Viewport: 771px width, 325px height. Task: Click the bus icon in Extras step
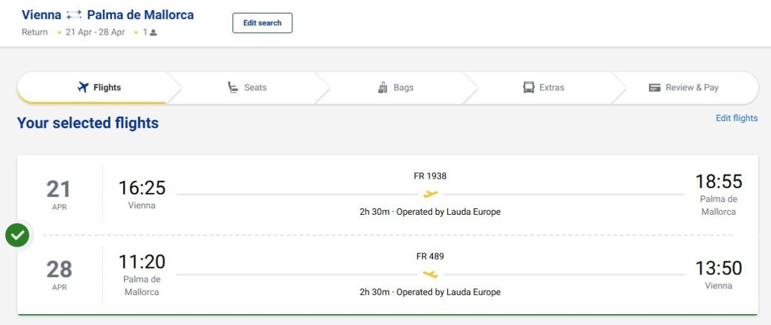tap(529, 88)
